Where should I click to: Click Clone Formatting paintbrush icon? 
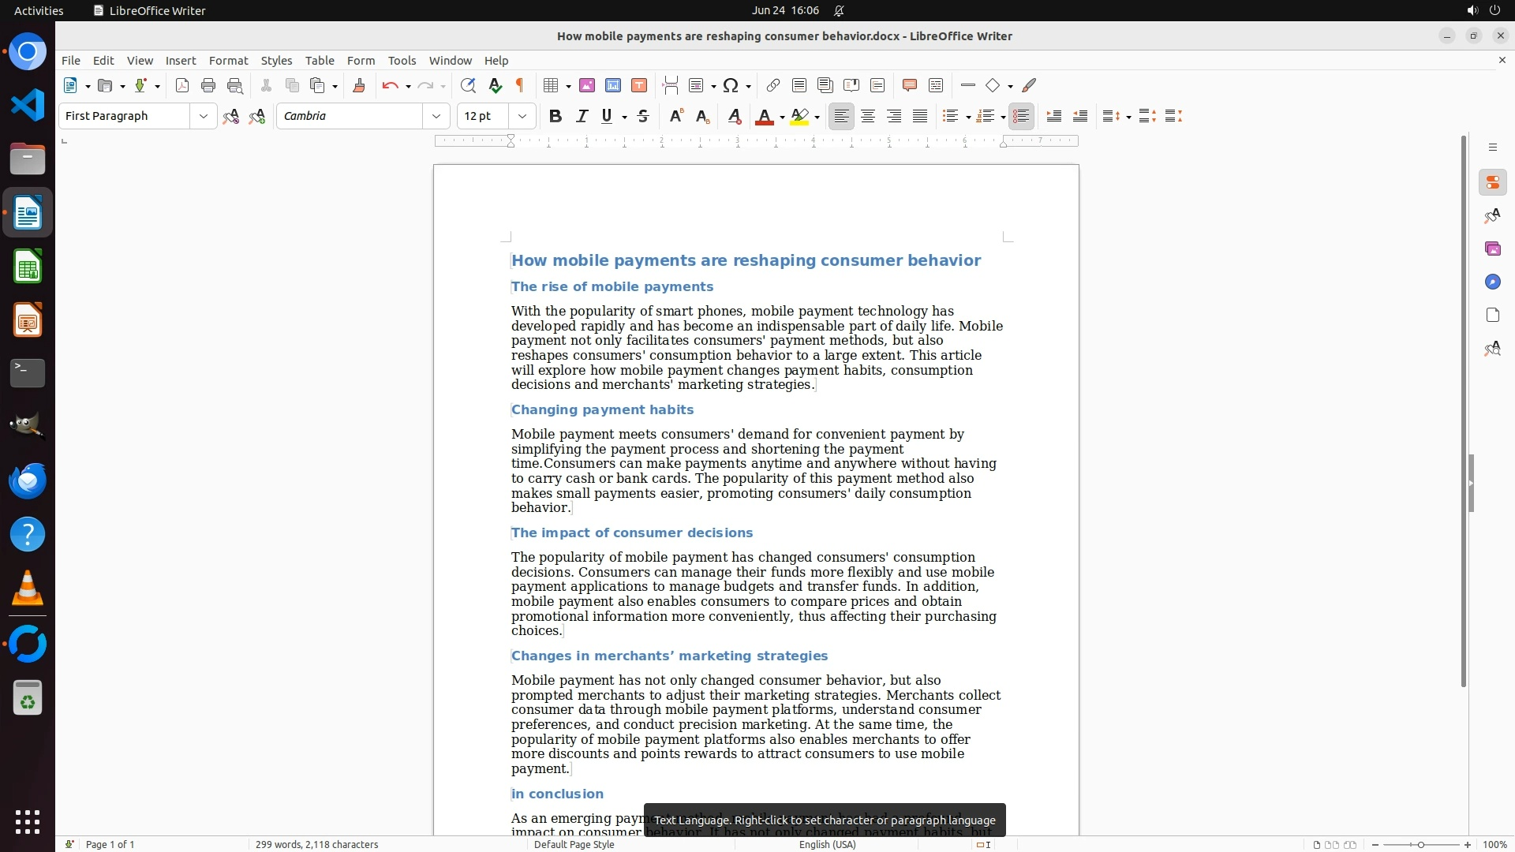click(x=358, y=85)
